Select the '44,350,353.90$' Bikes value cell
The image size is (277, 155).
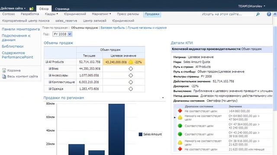click(x=90, y=69)
